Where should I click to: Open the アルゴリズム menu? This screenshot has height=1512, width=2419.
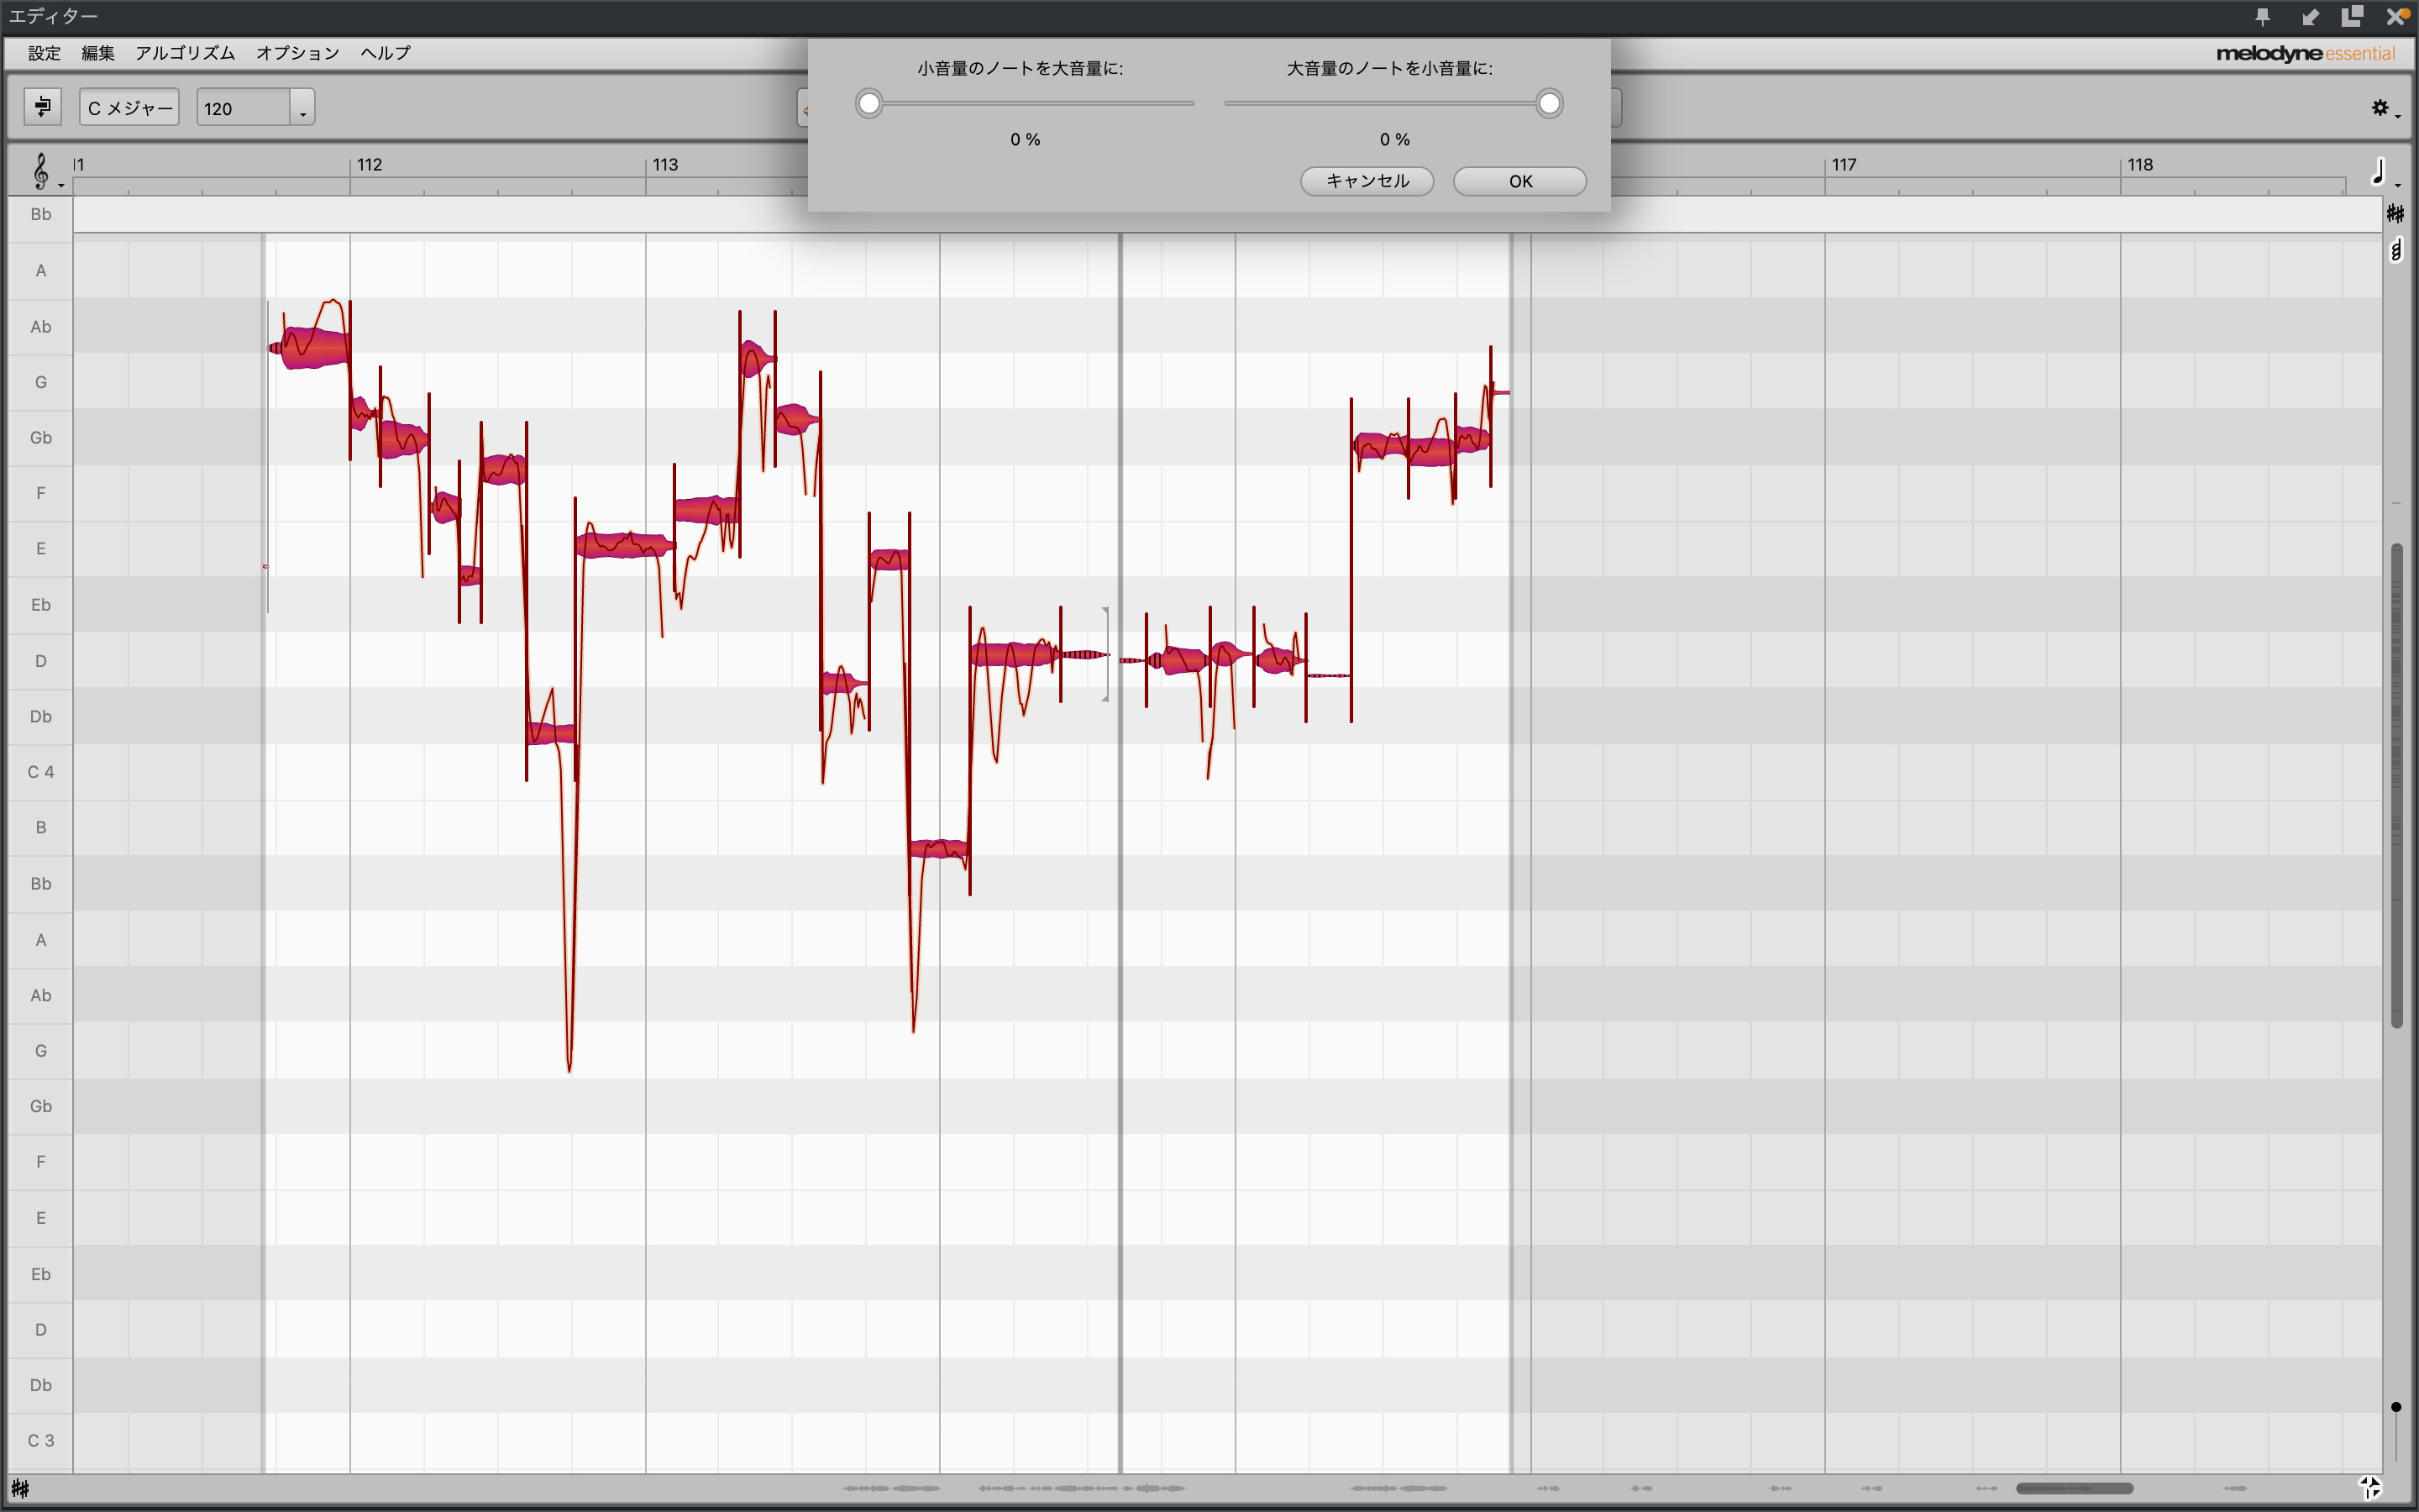[x=185, y=53]
